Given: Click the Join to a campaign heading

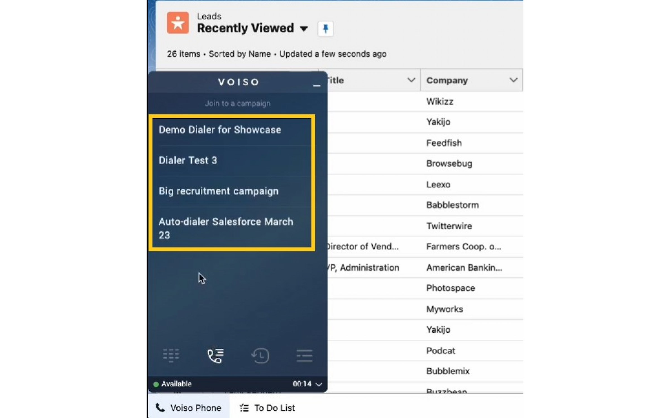Looking at the screenshot, I should click(238, 103).
